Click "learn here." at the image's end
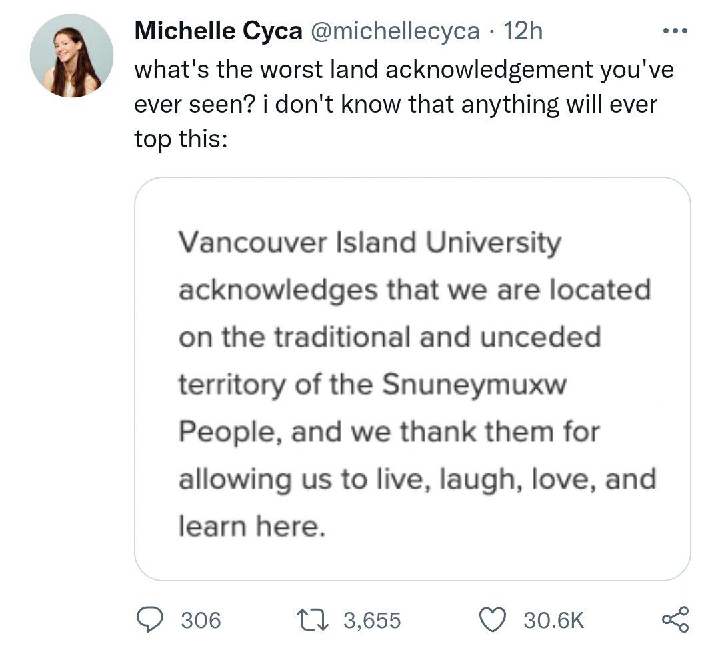Image resolution: width=720 pixels, height=650 pixels. coord(252,527)
